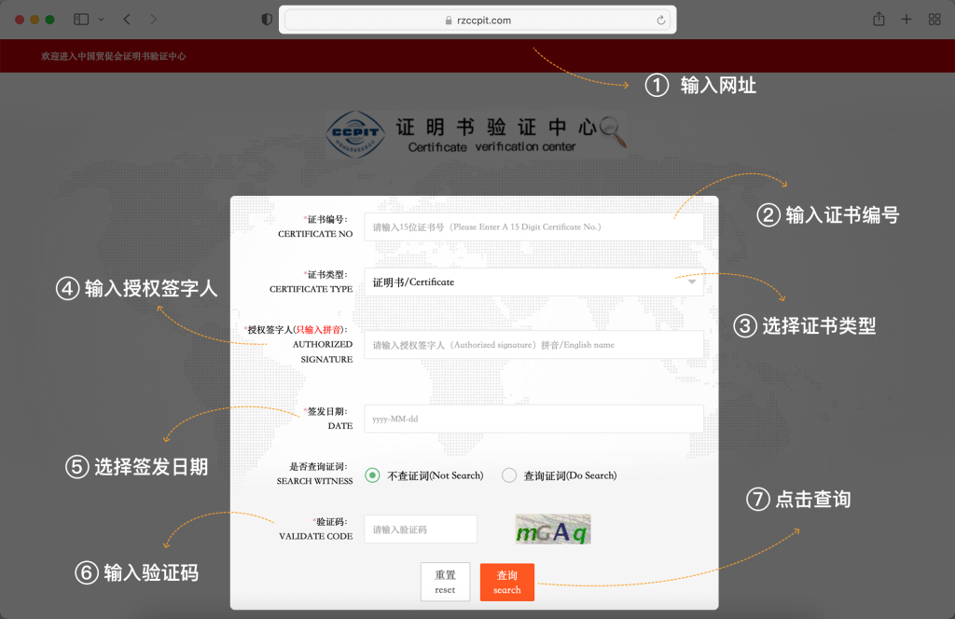Click the privacy shield icon
955x619 pixels.
(x=266, y=20)
